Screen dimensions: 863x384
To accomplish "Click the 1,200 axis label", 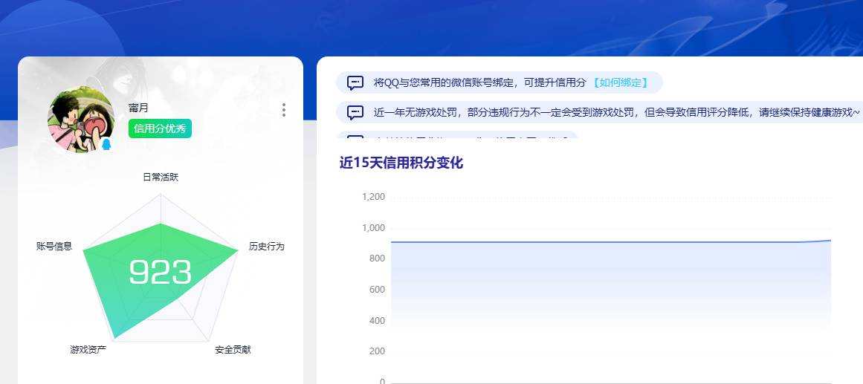I will pyautogui.click(x=373, y=197).
